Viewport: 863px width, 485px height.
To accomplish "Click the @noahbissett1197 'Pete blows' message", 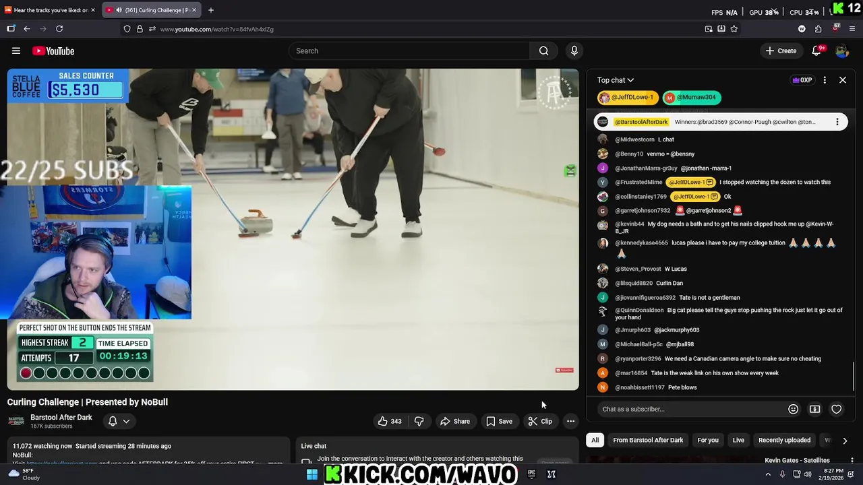I will (x=721, y=387).
